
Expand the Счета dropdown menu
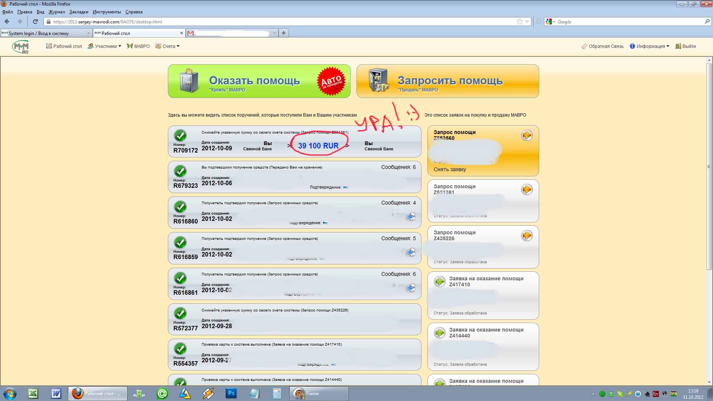(167, 46)
